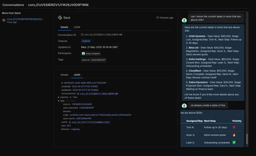Click 'Orbit Systems' in the deals list

click(197, 36)
